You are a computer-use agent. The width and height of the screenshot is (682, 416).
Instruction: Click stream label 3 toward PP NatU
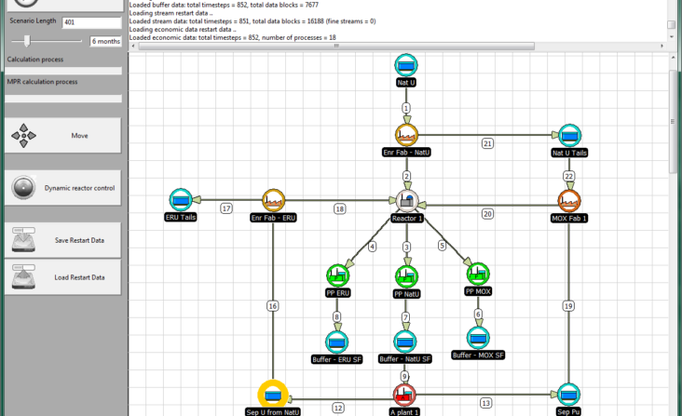coord(406,247)
